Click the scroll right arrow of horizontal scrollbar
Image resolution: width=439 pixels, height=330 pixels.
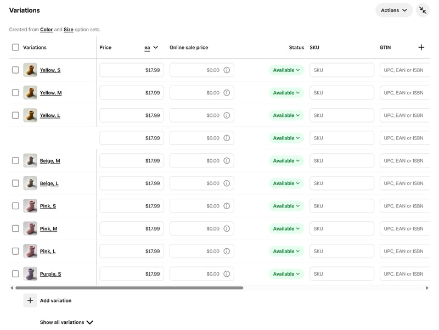coord(427,288)
